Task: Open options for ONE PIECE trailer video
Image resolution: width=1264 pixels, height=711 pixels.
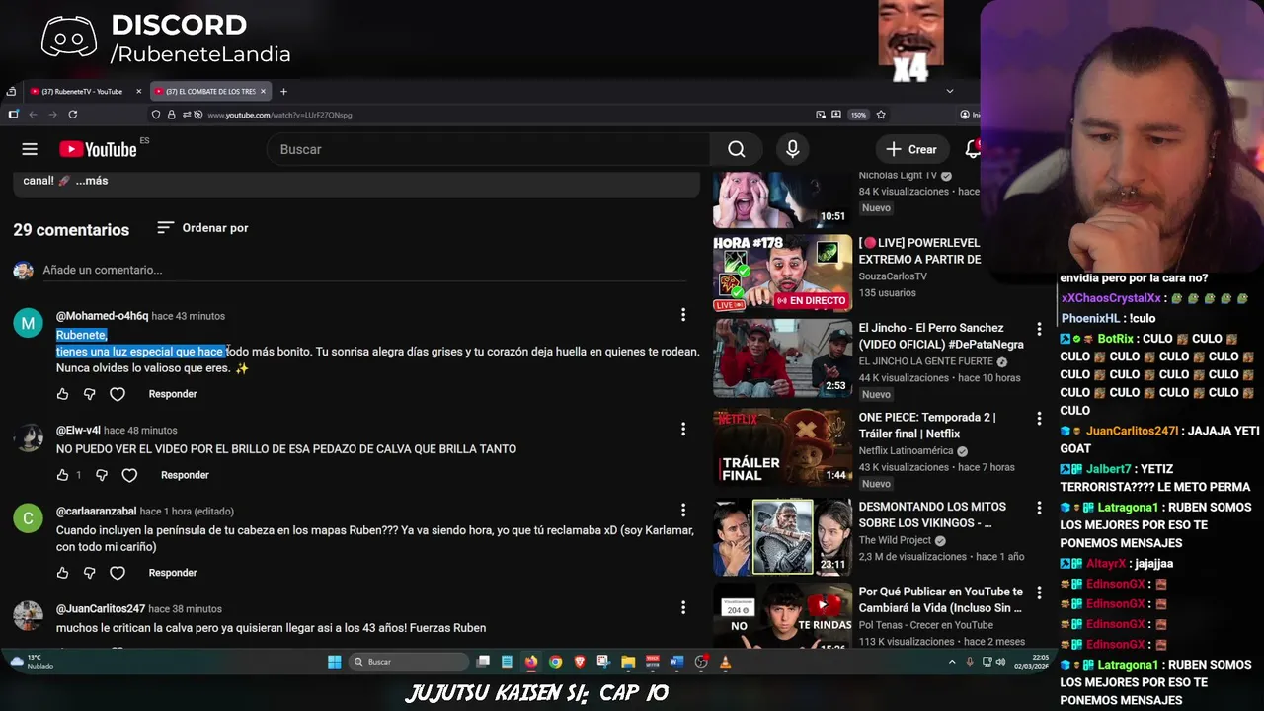Action: tap(1039, 419)
